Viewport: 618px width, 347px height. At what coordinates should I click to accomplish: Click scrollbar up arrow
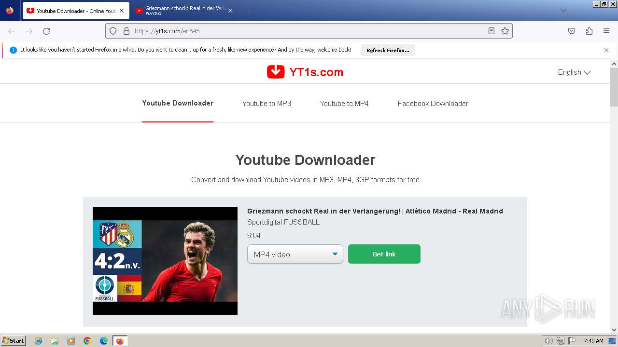614,64
